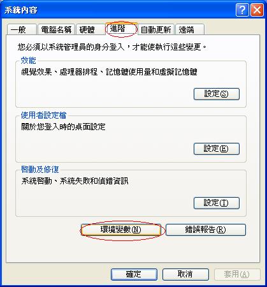267x287 pixels.
Task: Go to the 自動更新 tab
Action: tap(156, 29)
